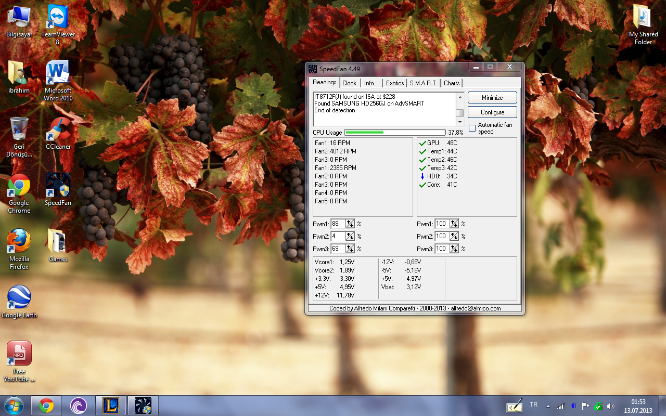Viewport: 666px width, 416px height.
Task: Open the Action Center flag icon
Action: point(585,406)
